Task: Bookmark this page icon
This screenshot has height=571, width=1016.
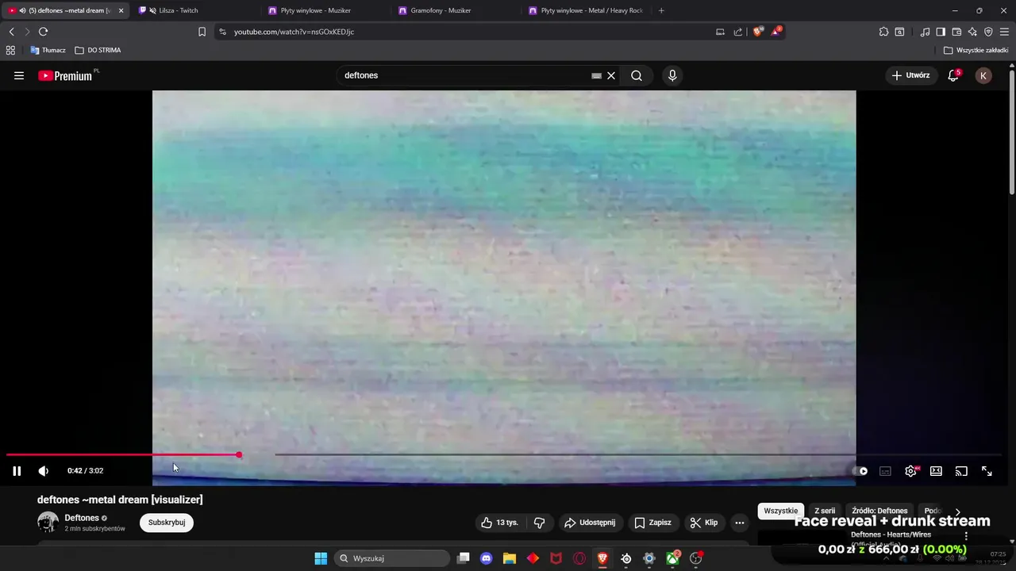Action: [202, 32]
